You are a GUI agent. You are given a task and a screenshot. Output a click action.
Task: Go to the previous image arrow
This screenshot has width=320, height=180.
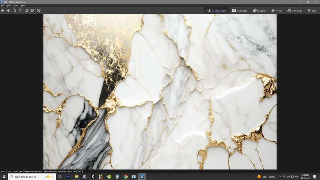point(3,10)
